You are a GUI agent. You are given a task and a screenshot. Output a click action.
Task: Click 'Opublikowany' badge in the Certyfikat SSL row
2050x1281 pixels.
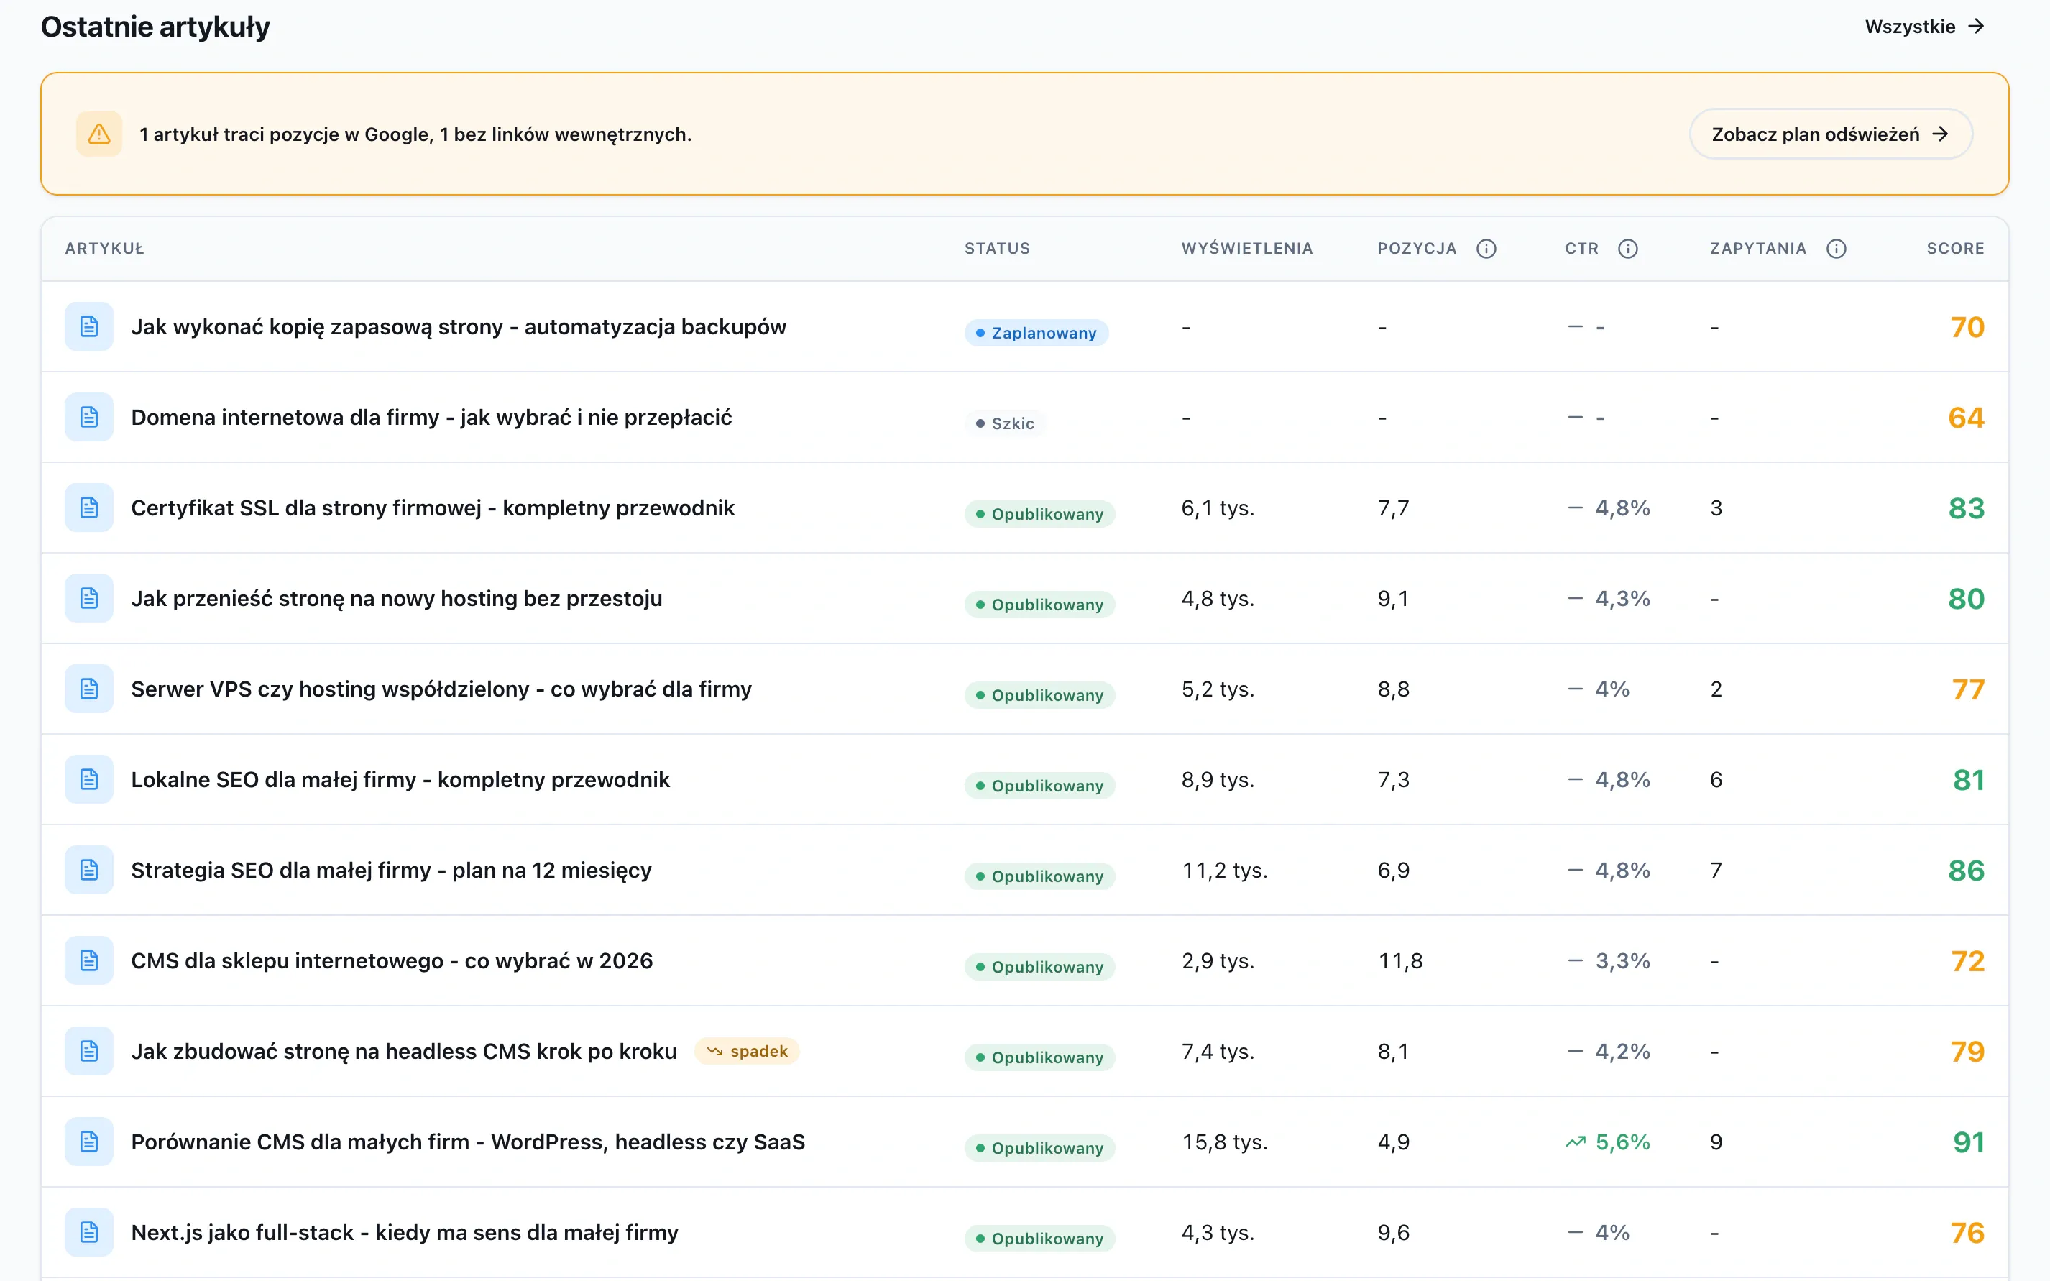click(1039, 514)
